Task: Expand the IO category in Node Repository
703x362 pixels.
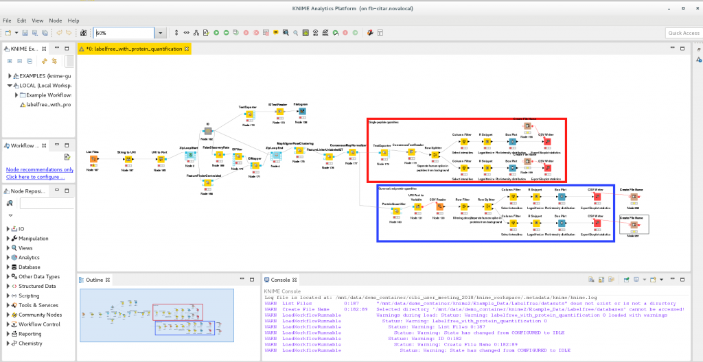Action: tap(8, 229)
